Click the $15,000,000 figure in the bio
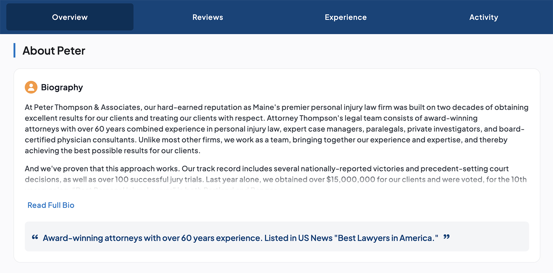The width and height of the screenshot is (553, 273). [351, 180]
